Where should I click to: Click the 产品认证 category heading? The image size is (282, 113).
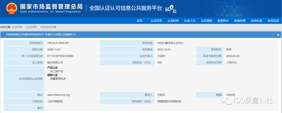[x=52, y=68]
